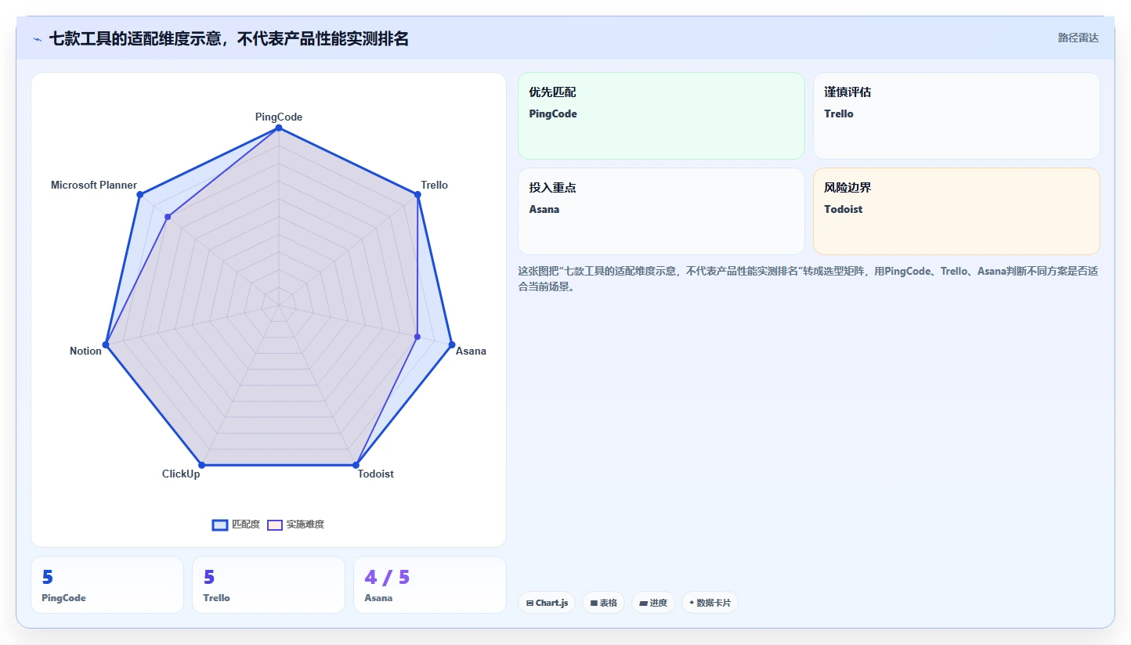The image size is (1131, 645).
Task: Click the title 七款工具的适配维度示意
Action: [x=229, y=39]
